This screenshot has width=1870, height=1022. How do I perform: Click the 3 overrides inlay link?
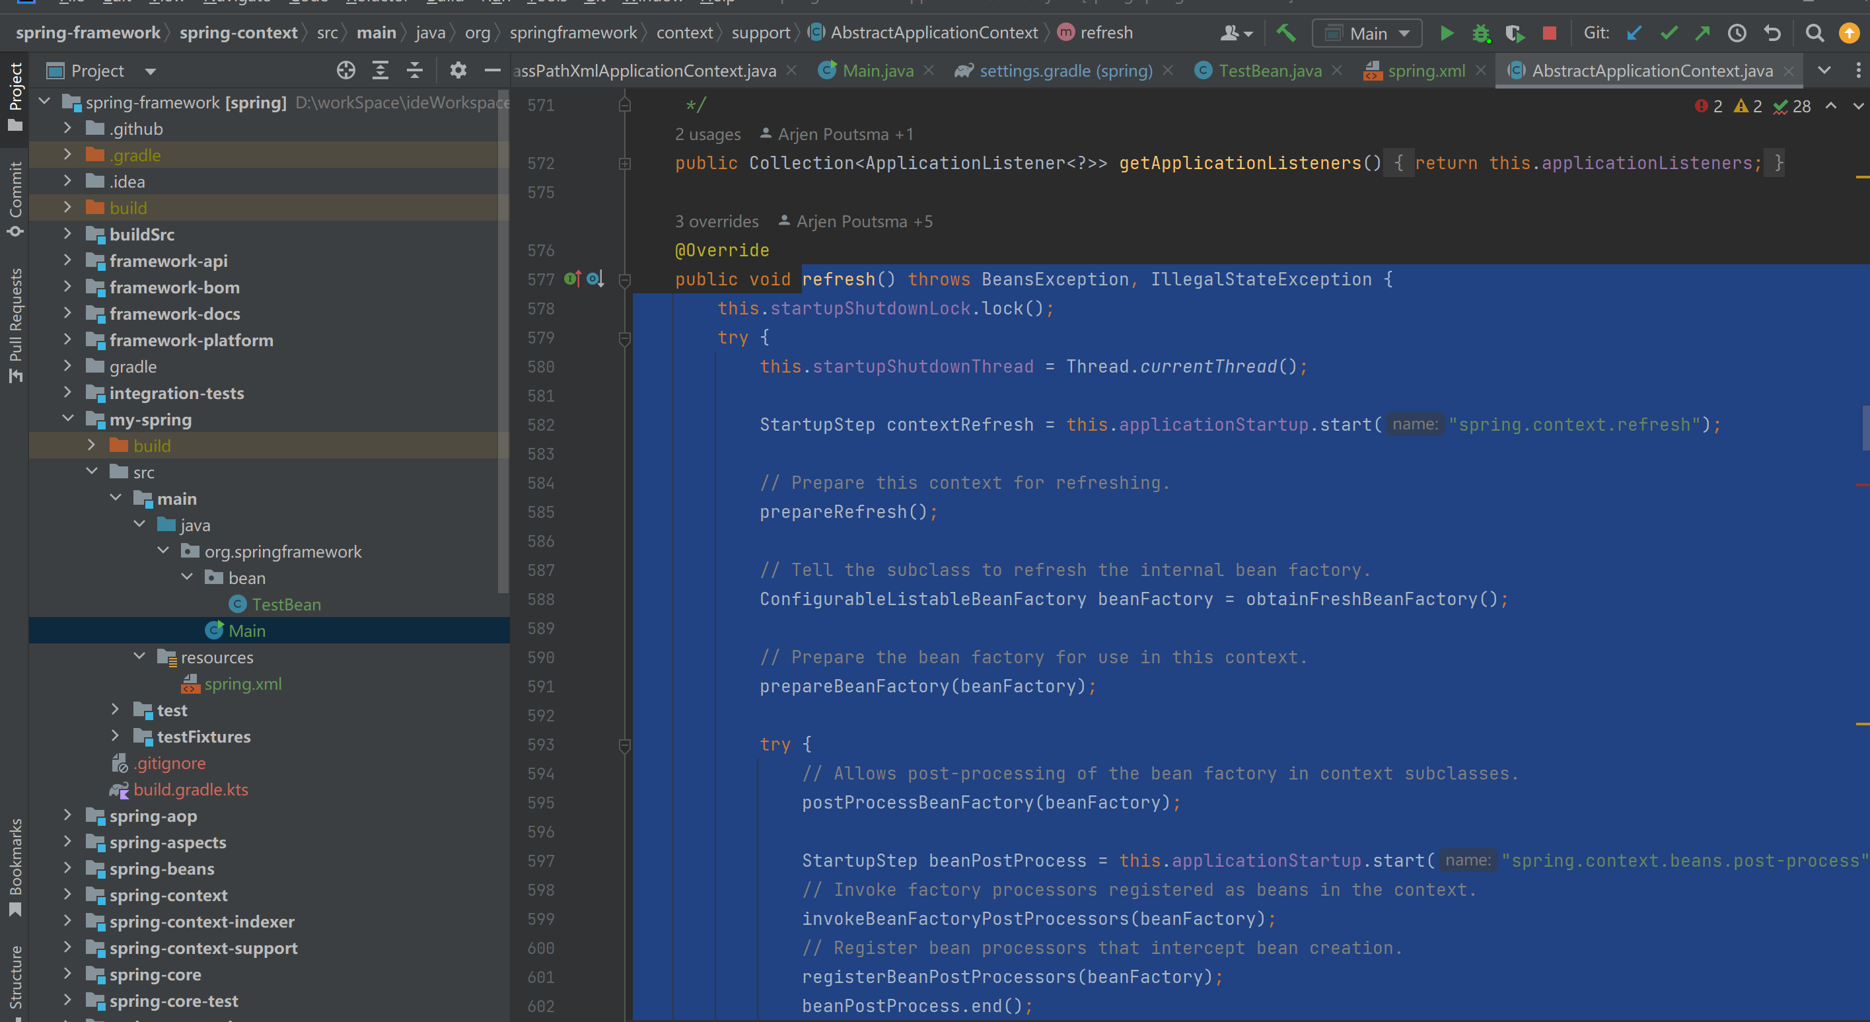[717, 221]
